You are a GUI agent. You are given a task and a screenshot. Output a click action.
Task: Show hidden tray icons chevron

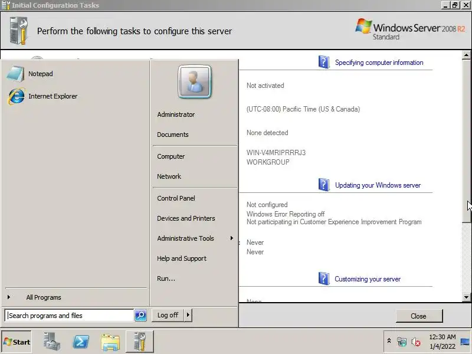pos(389,341)
